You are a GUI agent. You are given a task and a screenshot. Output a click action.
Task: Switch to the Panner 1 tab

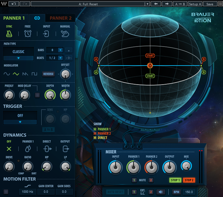[x=14, y=18]
